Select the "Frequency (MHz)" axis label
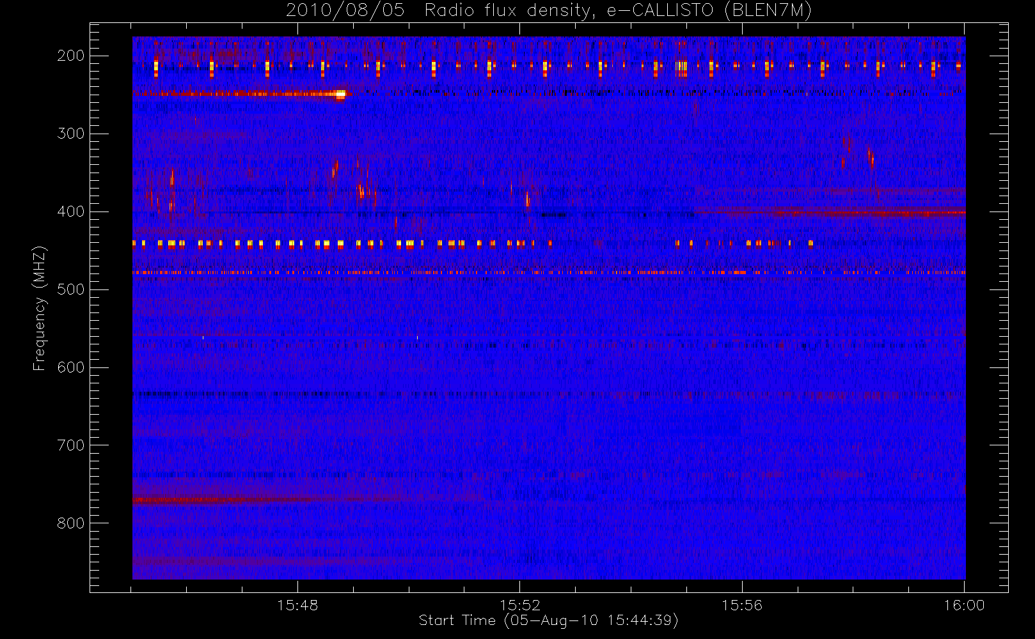Image resolution: width=1035 pixels, height=639 pixels. click(x=40, y=308)
